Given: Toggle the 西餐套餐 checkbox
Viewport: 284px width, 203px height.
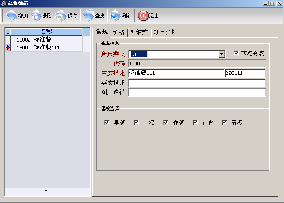Looking at the screenshot, I should (236, 54).
